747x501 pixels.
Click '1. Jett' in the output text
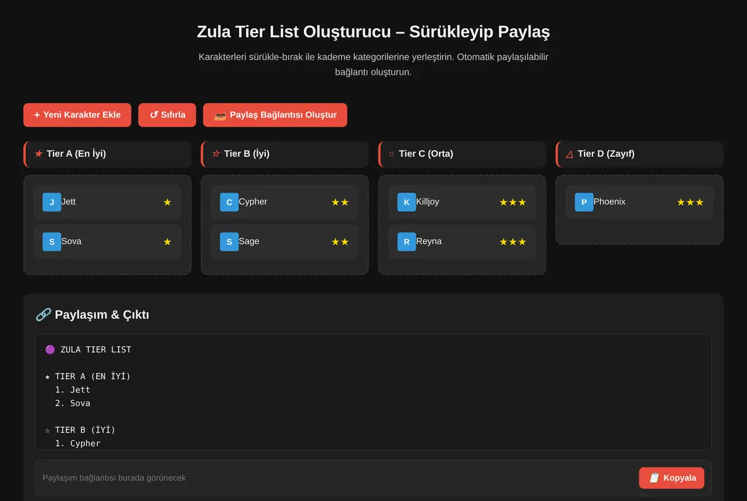point(72,390)
